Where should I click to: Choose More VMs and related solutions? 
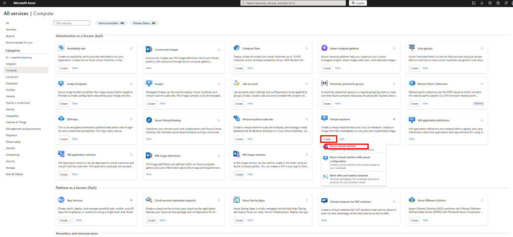click(353, 179)
